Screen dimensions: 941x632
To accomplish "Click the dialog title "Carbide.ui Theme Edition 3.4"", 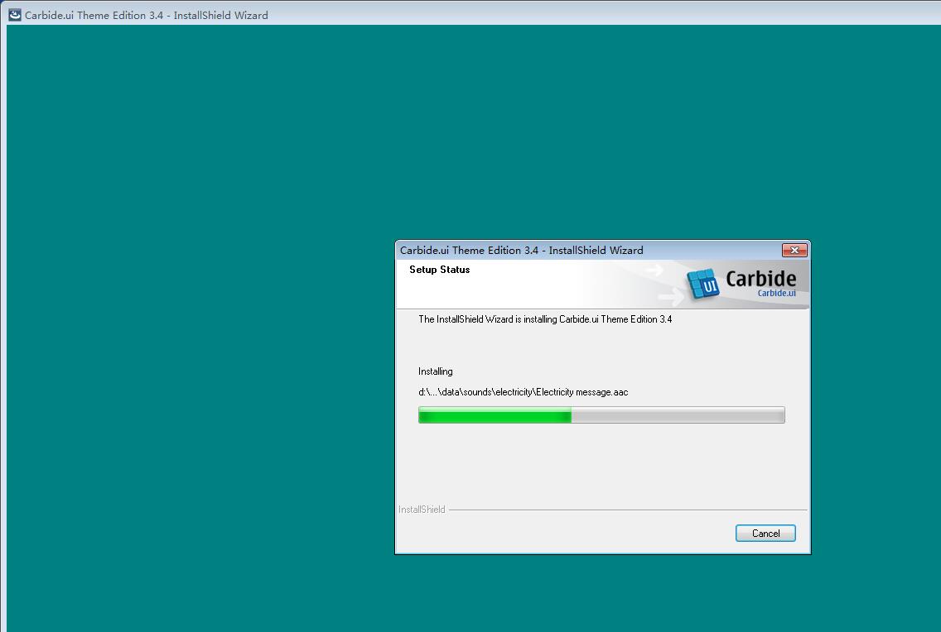I will pos(522,251).
